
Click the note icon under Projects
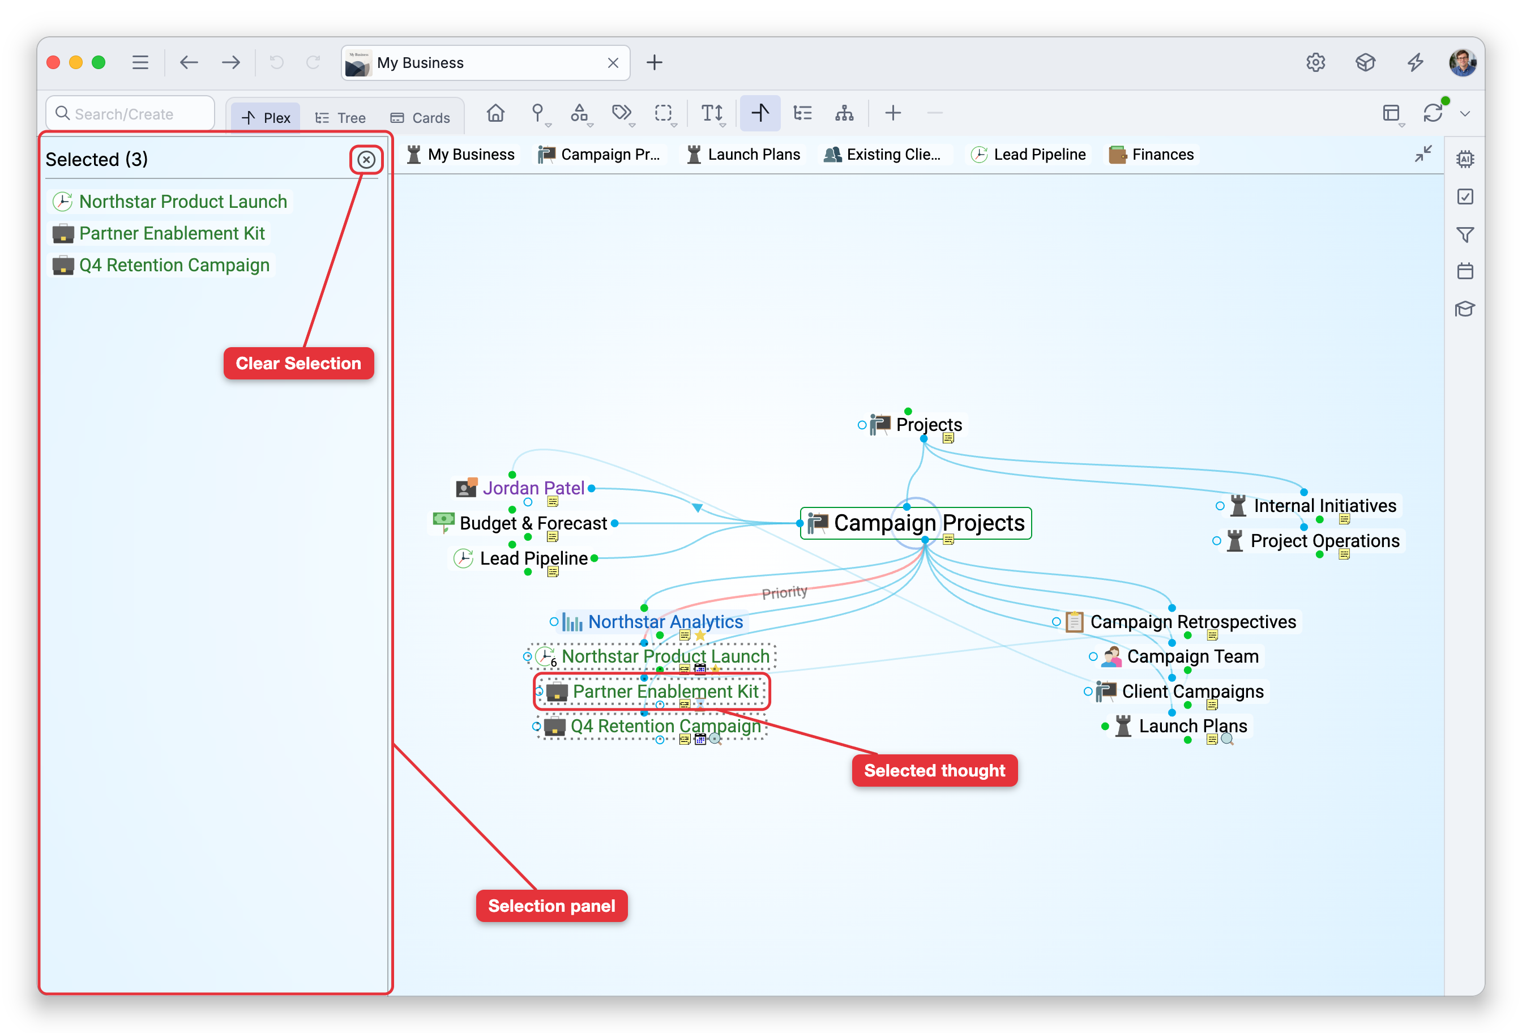click(x=948, y=439)
